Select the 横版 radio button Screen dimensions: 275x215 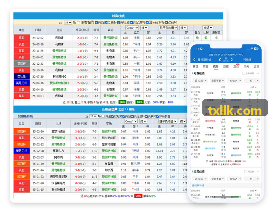(x=126, y=109)
